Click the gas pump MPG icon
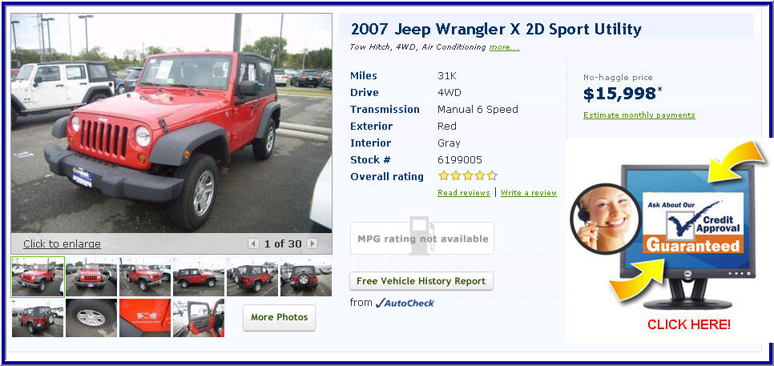This screenshot has width=774, height=366. tap(422, 235)
